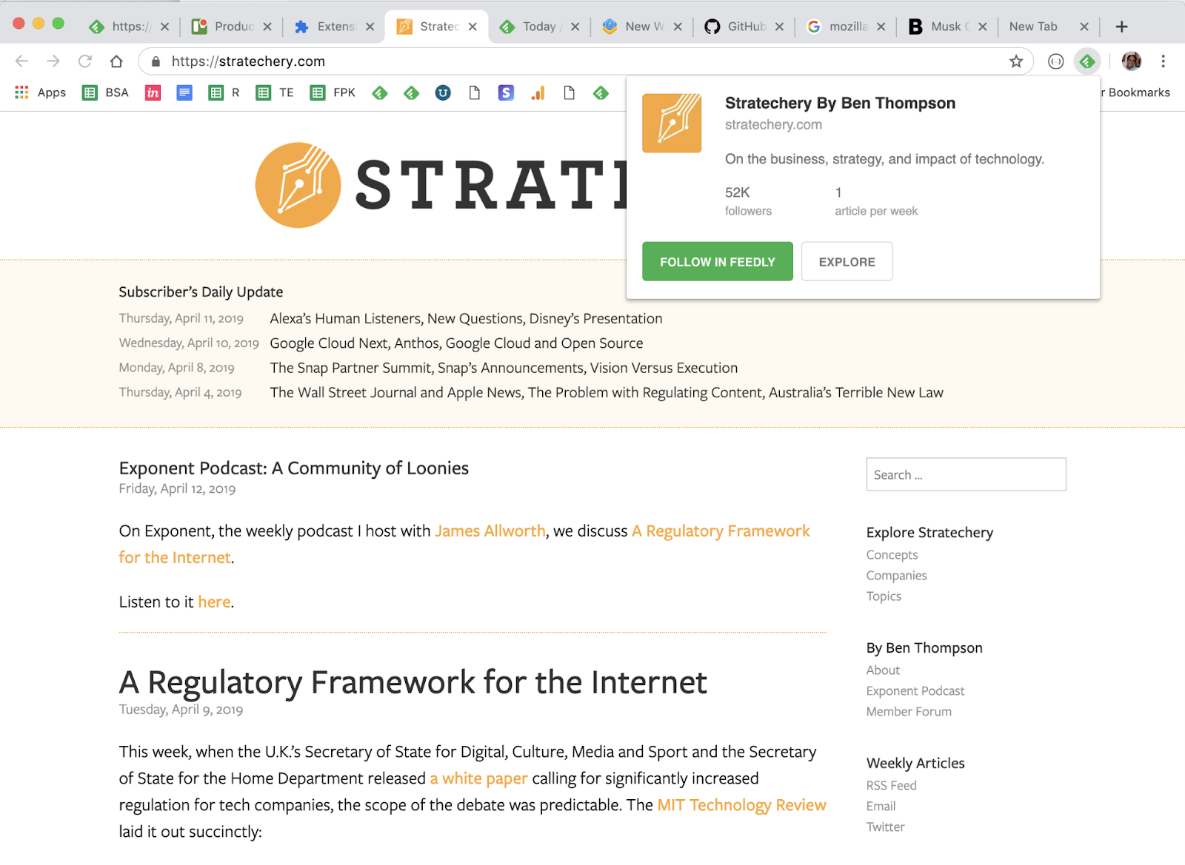Open the About sidebar link
The image size is (1185, 865).
(x=883, y=670)
